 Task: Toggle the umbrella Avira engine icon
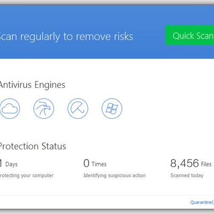point(78,109)
